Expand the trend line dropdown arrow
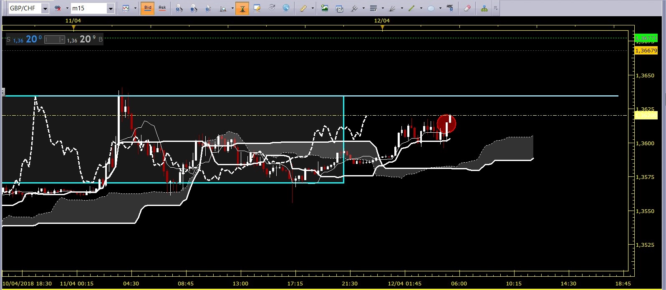This screenshot has width=666, height=290. click(421, 8)
